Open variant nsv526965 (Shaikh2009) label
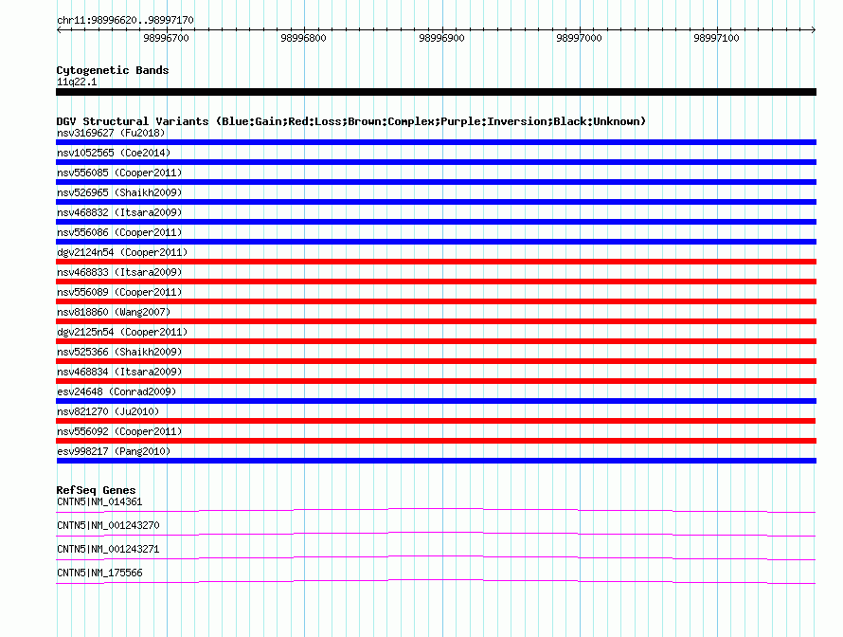The width and height of the screenshot is (843, 637). pos(119,192)
